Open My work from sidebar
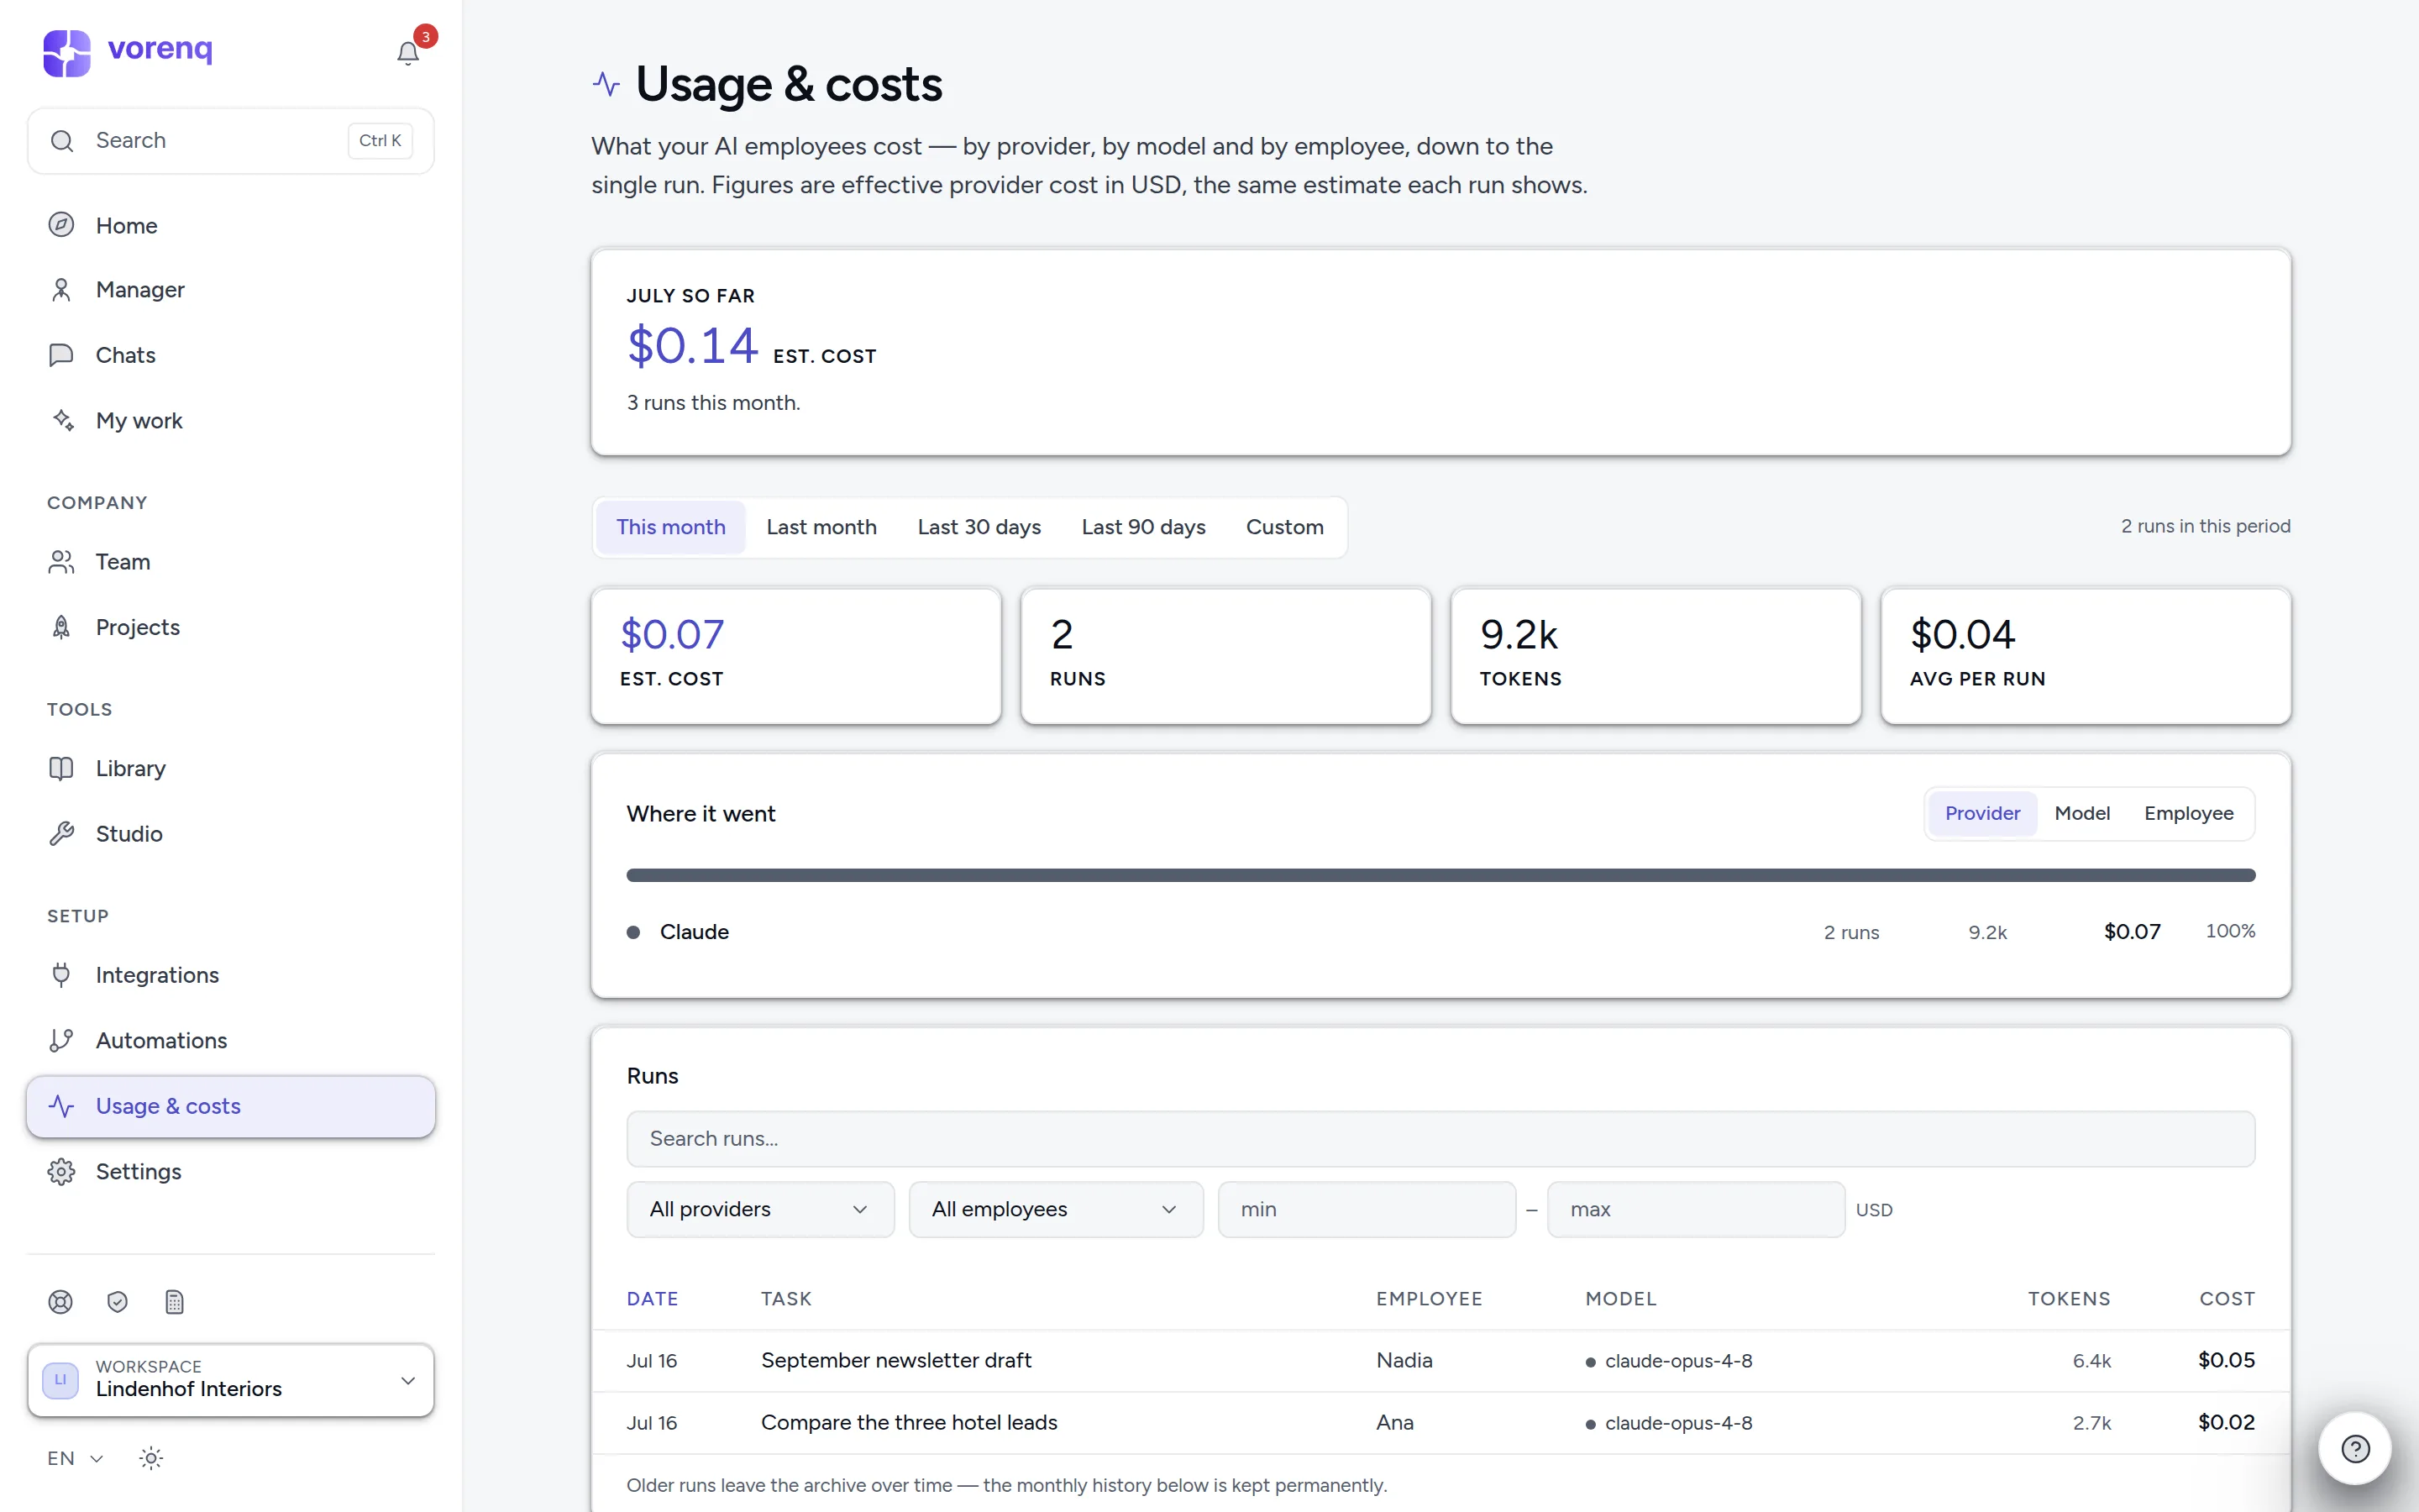This screenshot has height=1512, width=2419. click(x=231, y=420)
